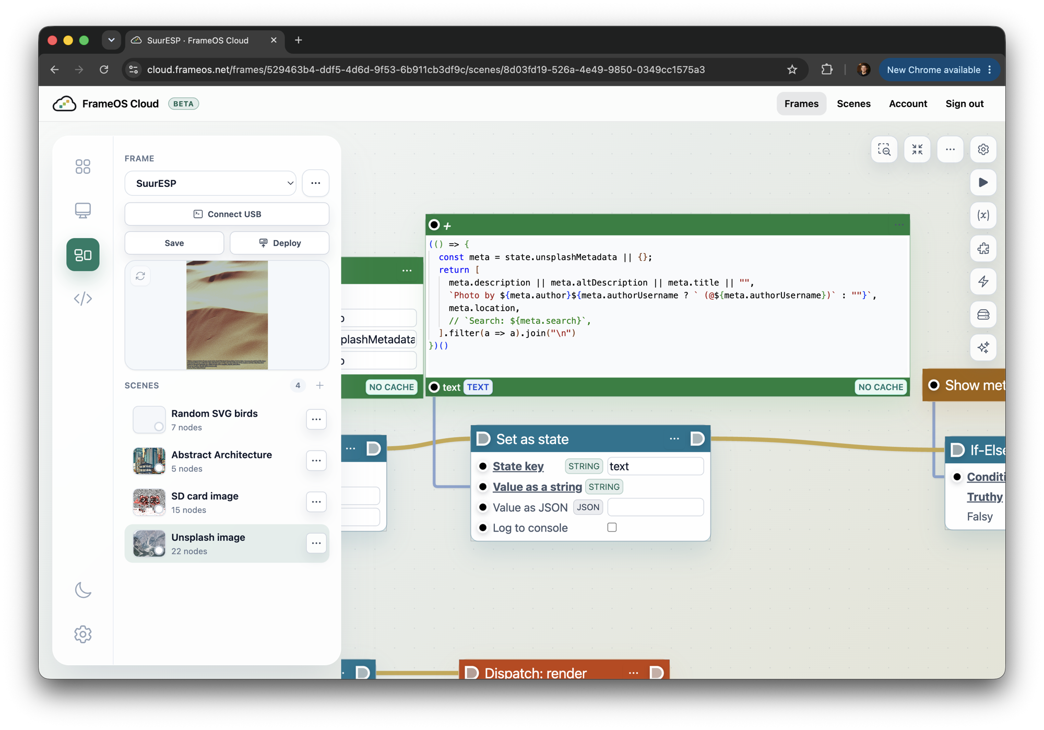
Task: Select the scenes layout icon in sidebar
Action: pos(82,255)
